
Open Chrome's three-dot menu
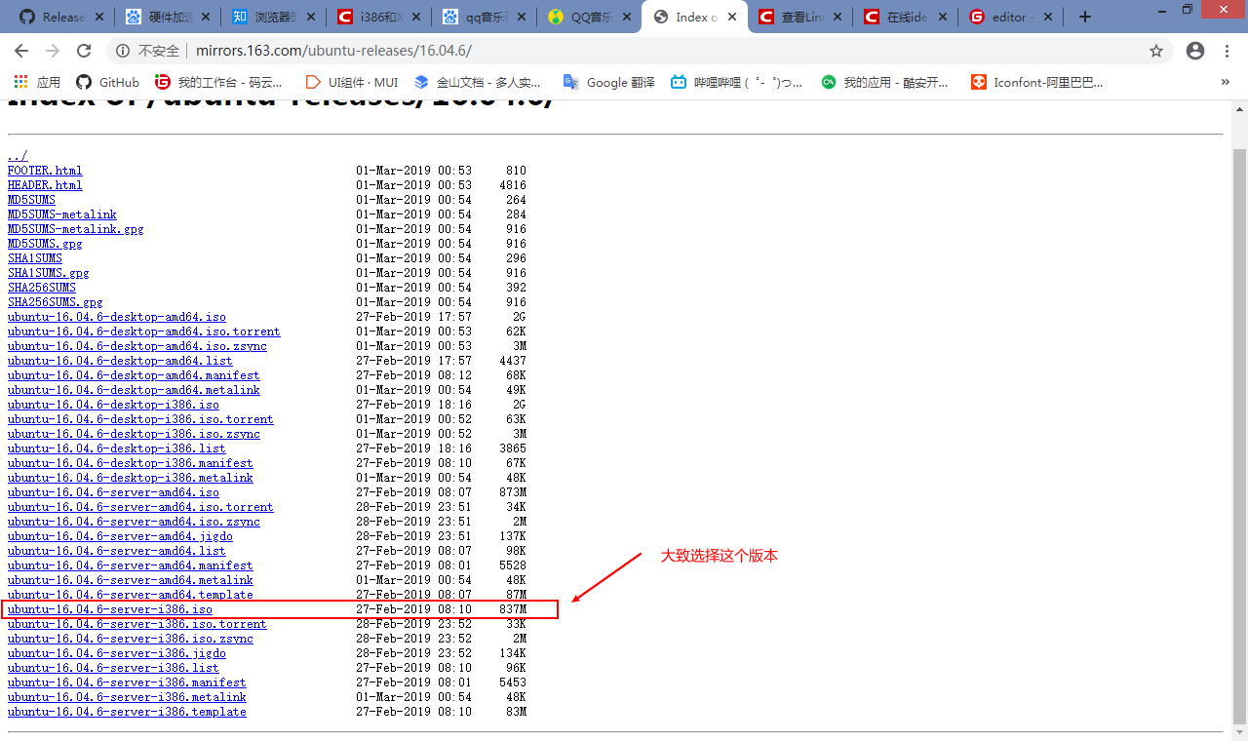point(1228,51)
